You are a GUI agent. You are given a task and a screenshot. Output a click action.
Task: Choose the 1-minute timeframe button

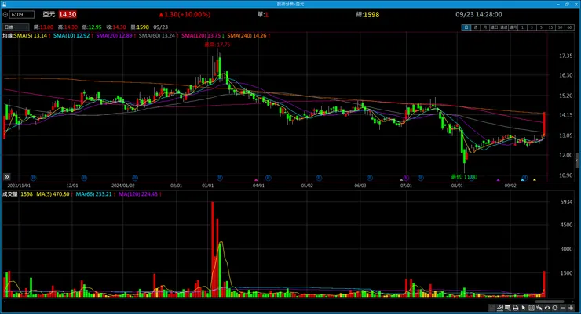point(522,27)
